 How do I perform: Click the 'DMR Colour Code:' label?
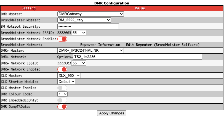pyautogui.click(x=17, y=94)
